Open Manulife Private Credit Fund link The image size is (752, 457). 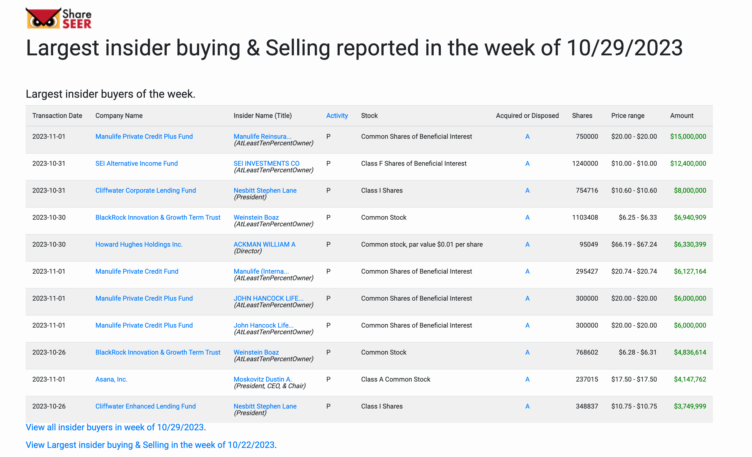pyautogui.click(x=137, y=271)
